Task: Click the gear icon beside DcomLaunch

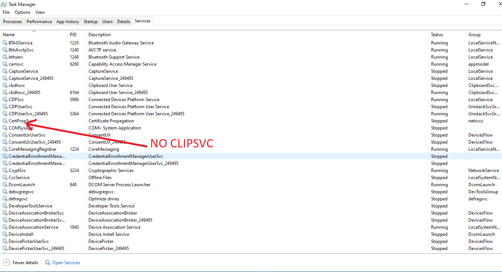Action: point(5,185)
